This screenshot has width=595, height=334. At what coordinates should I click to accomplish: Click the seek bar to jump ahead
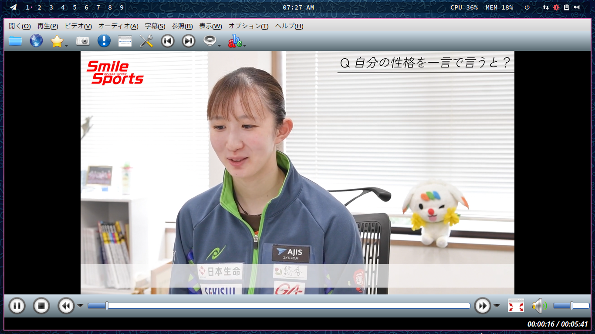(279, 306)
